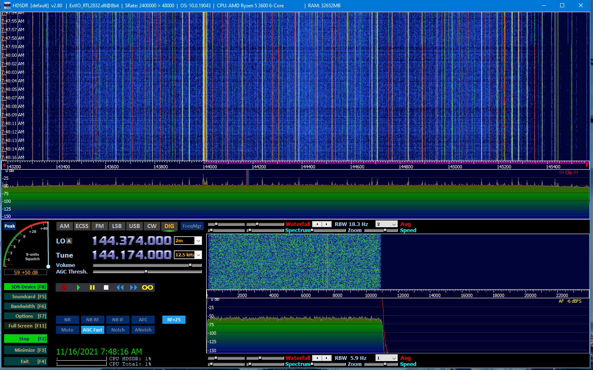Screen dimensions: 593x370
Task: Click the blue fast forward icon
Action: tap(134, 288)
